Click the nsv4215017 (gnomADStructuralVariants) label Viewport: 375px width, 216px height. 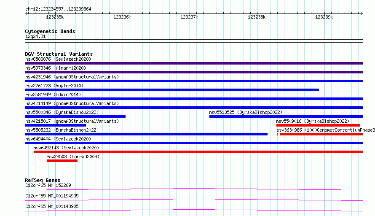coord(72,121)
